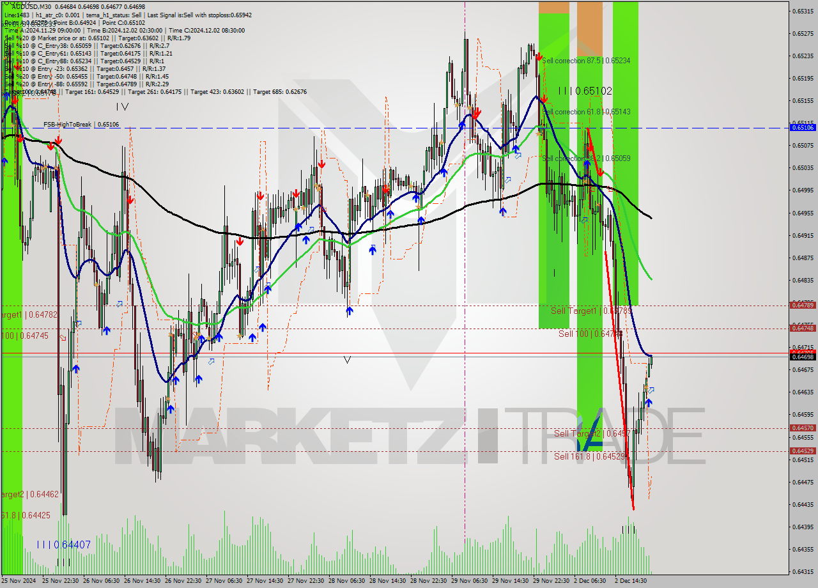The image size is (818, 588).
Task: Click the 'arget2 | 0.64462' label on left
Action: (x=29, y=494)
